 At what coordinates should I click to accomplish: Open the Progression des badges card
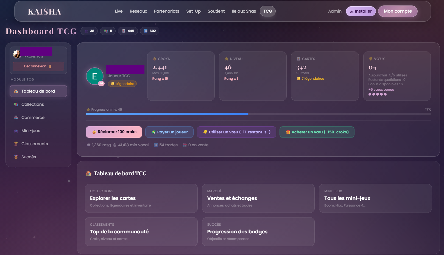[x=258, y=232]
